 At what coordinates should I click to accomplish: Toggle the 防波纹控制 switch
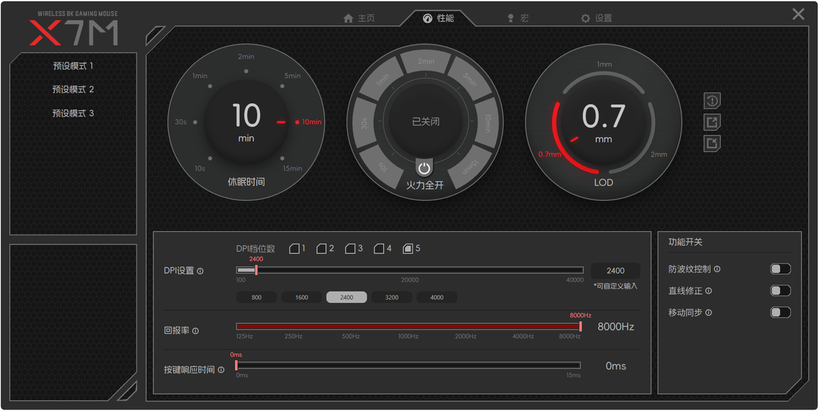tap(781, 269)
